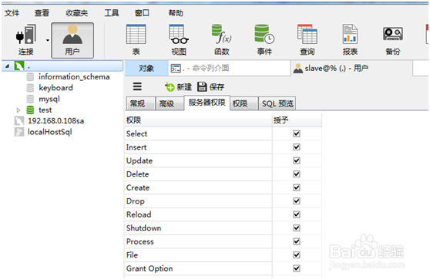
Task: Open the Help (帮助) menu
Action: click(176, 13)
